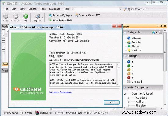This screenshot has height=116, width=168.
Task: Click in the search text field
Action: pos(97,9)
